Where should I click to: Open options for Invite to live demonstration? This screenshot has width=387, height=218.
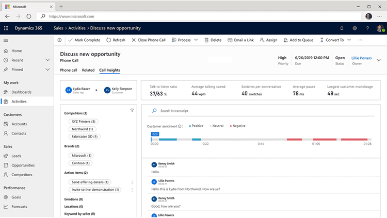132,190
